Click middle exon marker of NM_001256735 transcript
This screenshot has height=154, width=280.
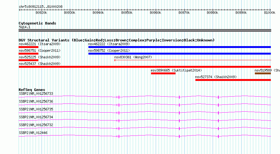point(179,113)
